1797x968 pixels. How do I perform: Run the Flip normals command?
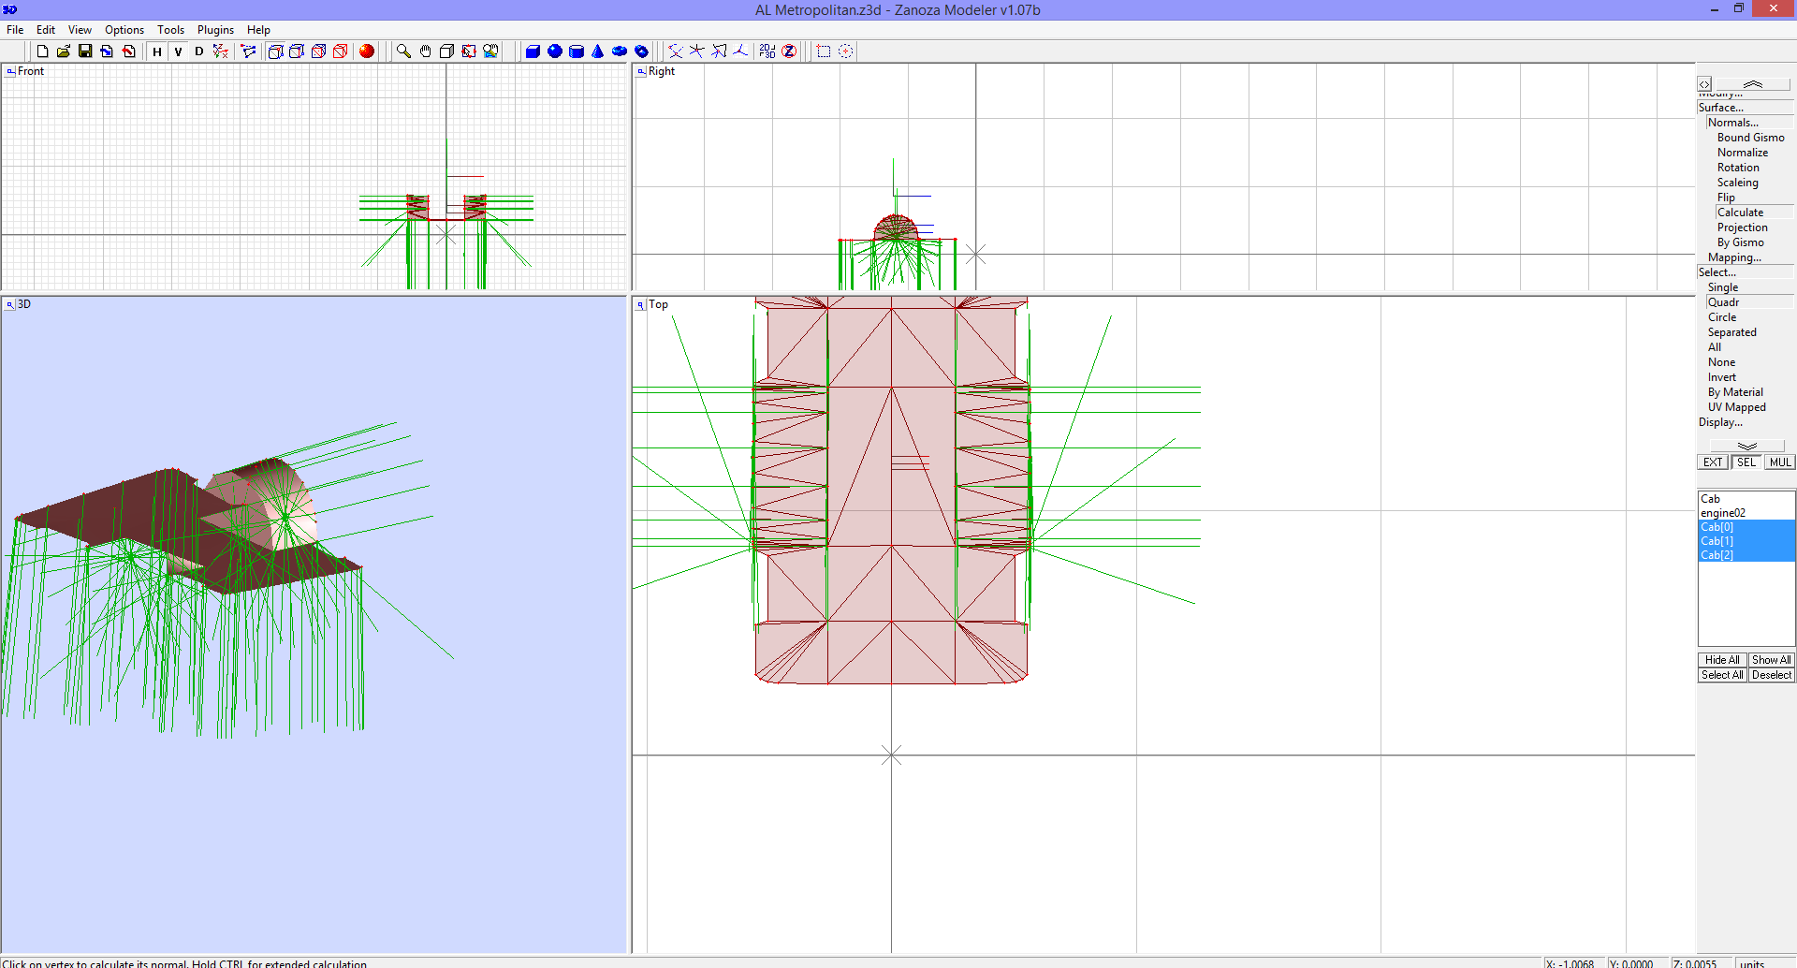pos(1726,197)
